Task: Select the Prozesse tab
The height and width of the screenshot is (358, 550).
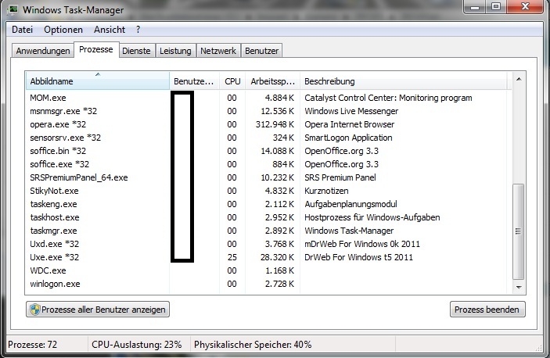Action: coord(96,50)
